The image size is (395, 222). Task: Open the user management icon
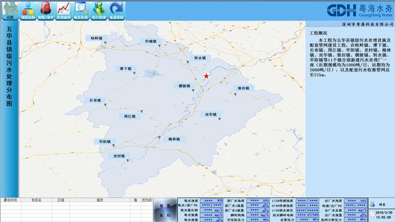point(99,11)
